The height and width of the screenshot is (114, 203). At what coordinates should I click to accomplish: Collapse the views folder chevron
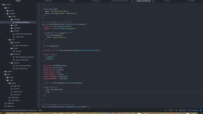pyautogui.click(x=6, y=80)
